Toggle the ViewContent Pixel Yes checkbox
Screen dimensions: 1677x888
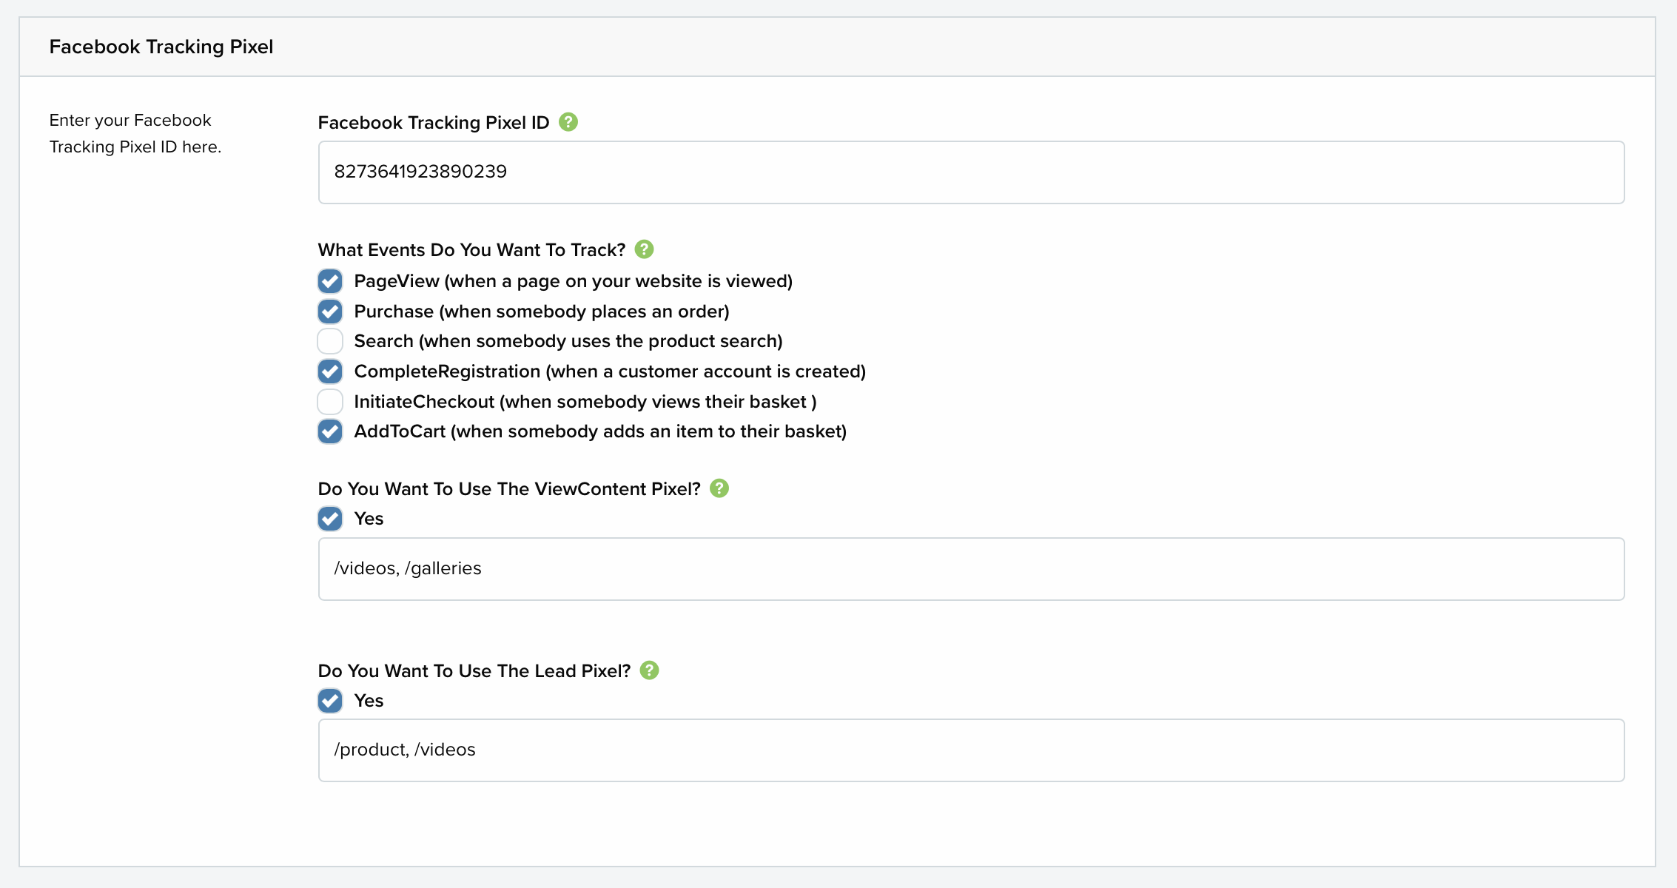330,519
